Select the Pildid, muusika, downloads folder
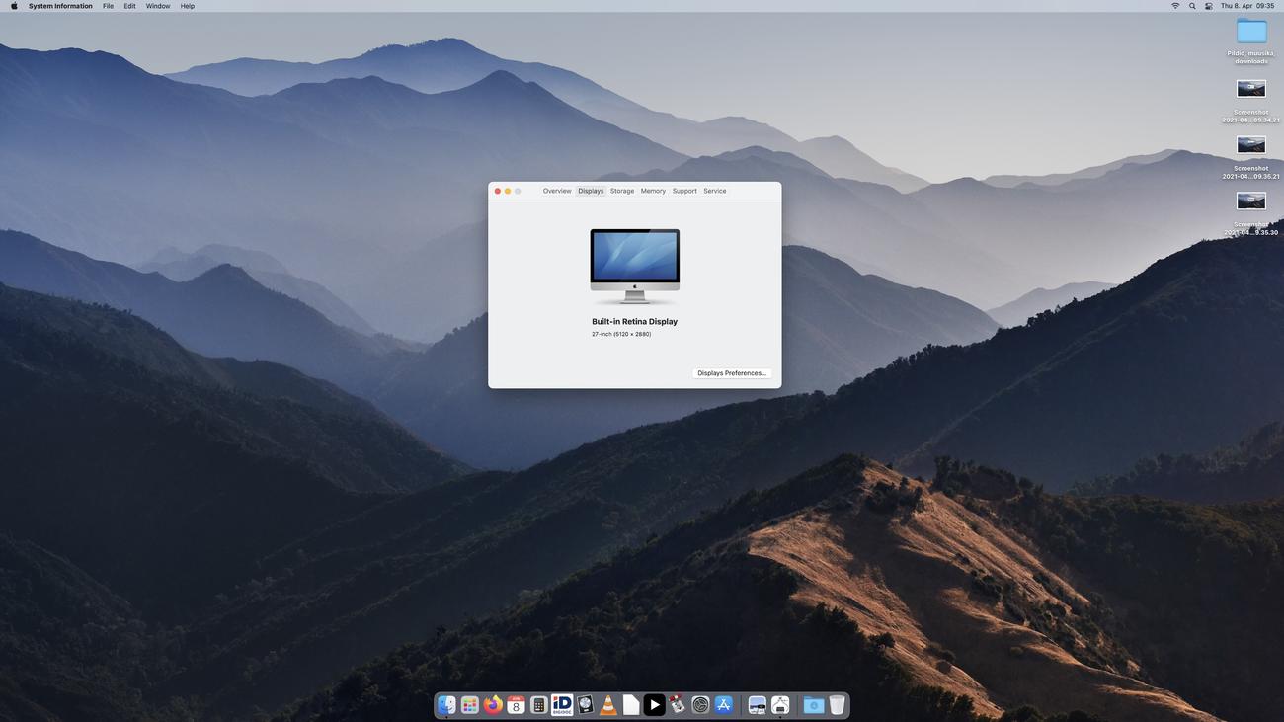Image resolution: width=1284 pixels, height=722 pixels. (1251, 33)
